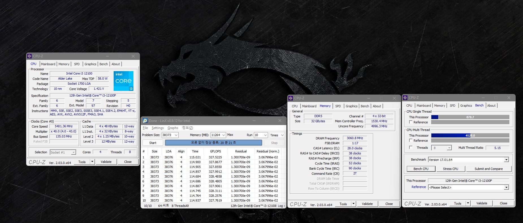Click the Level 3 cache value 12 MBytes
The image size is (523, 223).
click(x=109, y=141)
